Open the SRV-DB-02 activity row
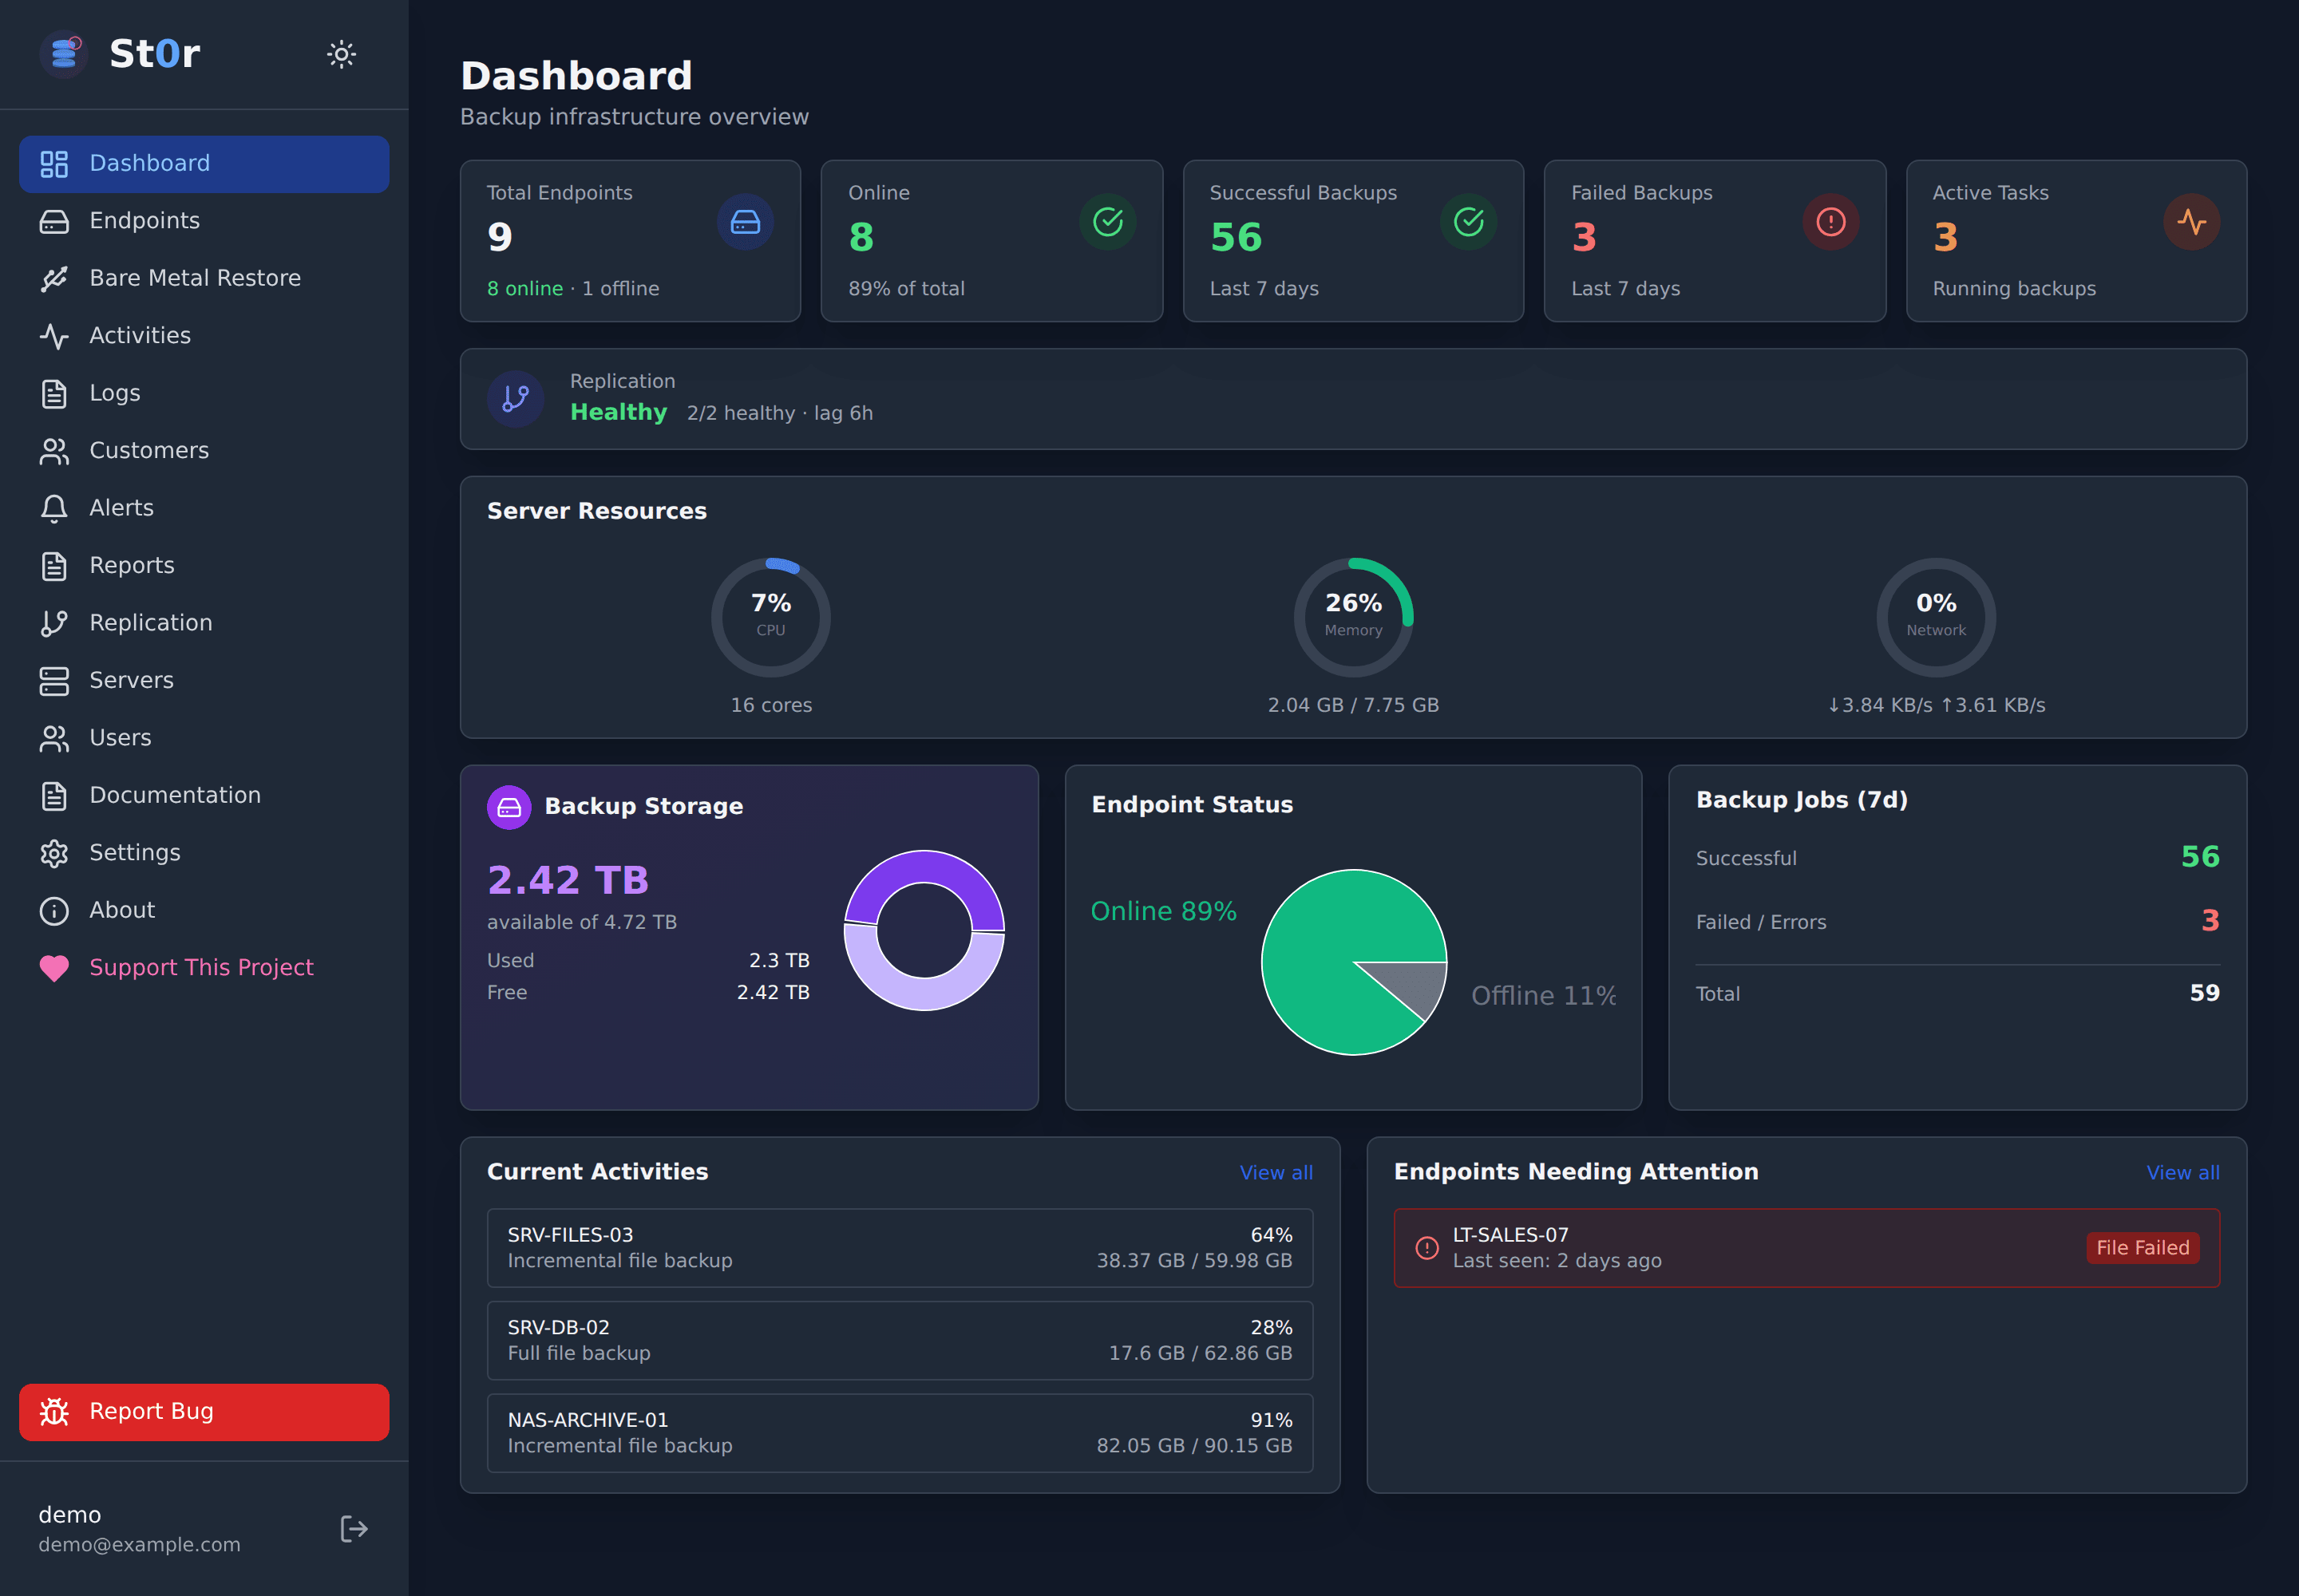Image resolution: width=2299 pixels, height=1596 pixels. click(900, 1341)
